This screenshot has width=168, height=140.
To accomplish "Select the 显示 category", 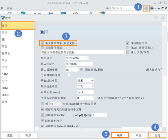I will click(18, 60).
